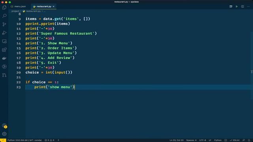Click the project breadcrumb
253x142 pixels.
(x=15, y=11)
